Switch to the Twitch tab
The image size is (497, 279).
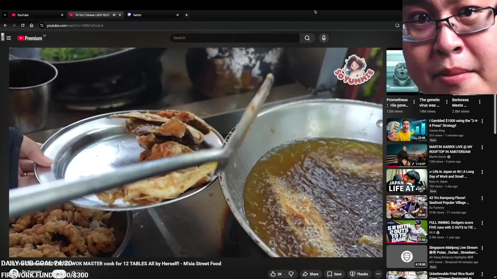pyautogui.click(x=153, y=15)
